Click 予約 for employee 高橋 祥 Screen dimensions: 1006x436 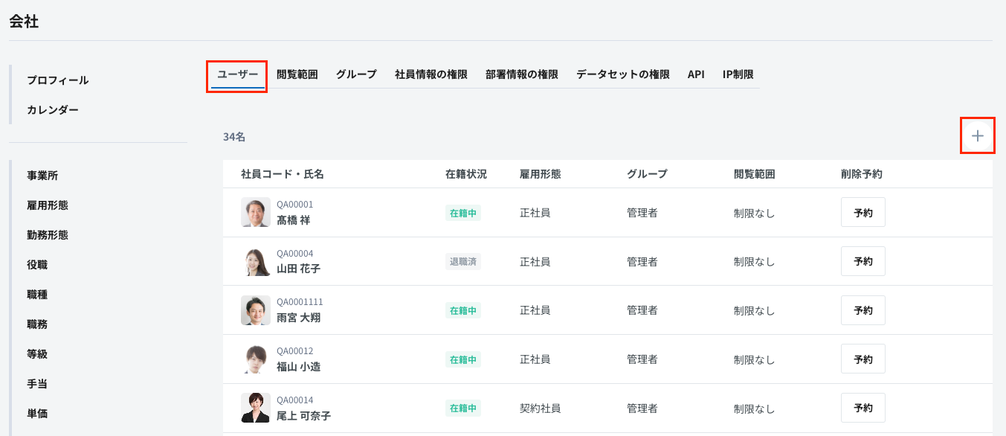pyautogui.click(x=862, y=212)
